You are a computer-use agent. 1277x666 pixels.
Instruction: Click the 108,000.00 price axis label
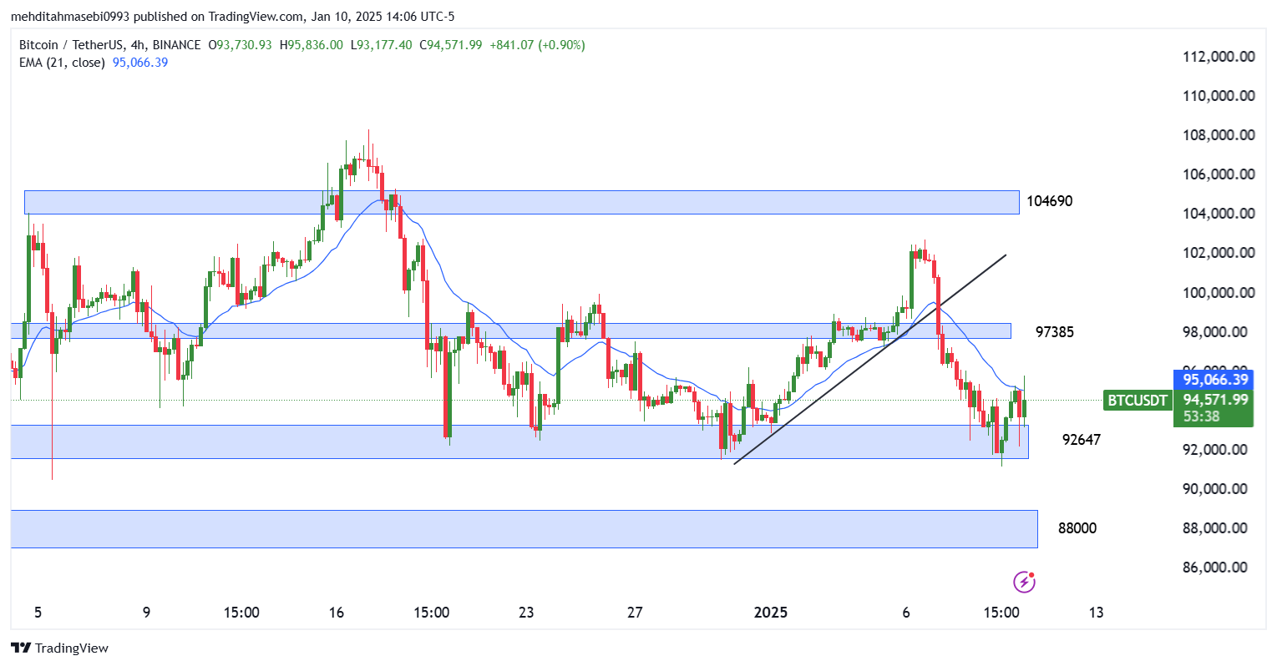[x=1219, y=135]
